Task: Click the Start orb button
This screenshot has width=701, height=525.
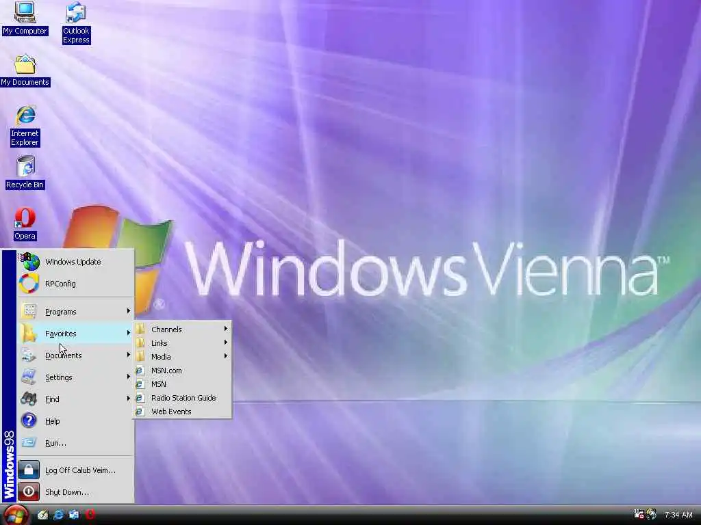Action: click(x=15, y=515)
